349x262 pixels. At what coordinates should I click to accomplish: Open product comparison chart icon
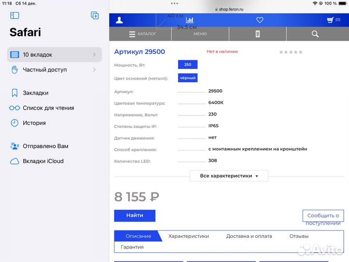tap(190, 20)
